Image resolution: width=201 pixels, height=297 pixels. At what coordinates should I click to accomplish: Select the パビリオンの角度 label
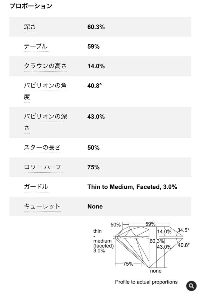(45, 86)
